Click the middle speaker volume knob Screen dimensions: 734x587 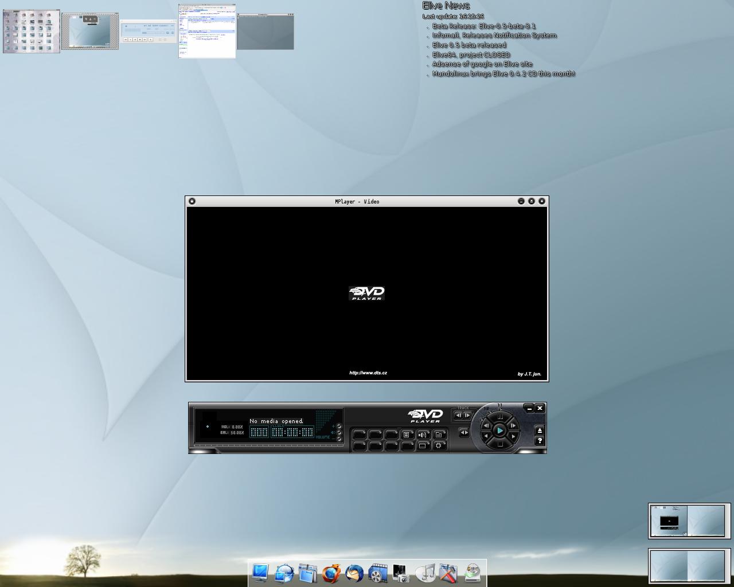pos(339,432)
